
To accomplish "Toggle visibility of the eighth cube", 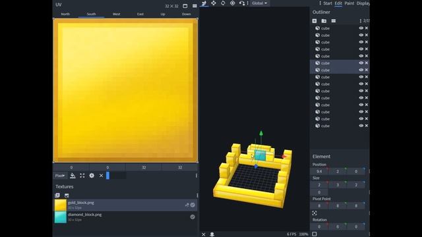I will (361, 77).
